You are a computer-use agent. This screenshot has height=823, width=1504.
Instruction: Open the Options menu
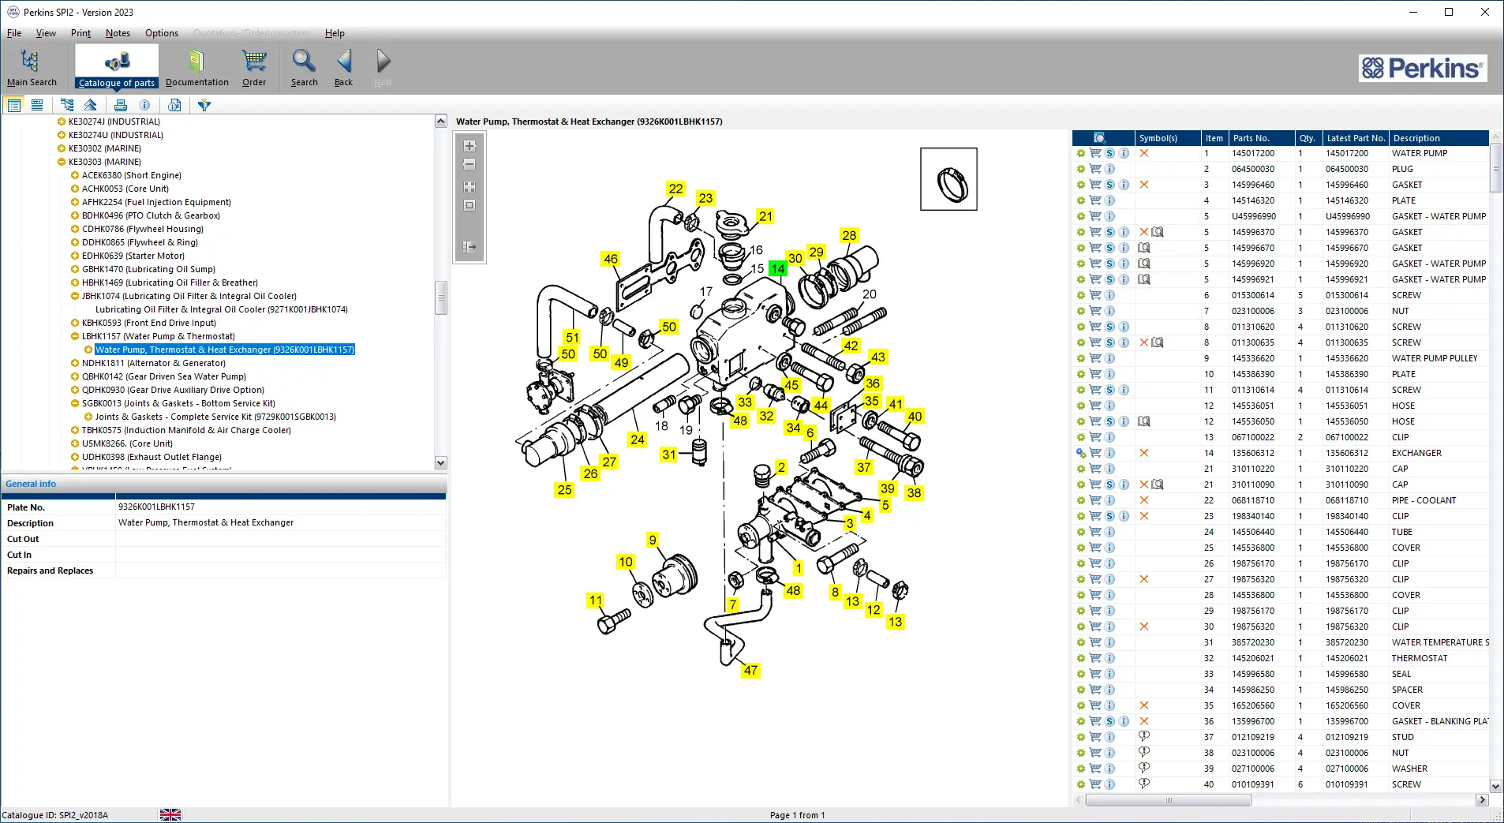point(162,33)
